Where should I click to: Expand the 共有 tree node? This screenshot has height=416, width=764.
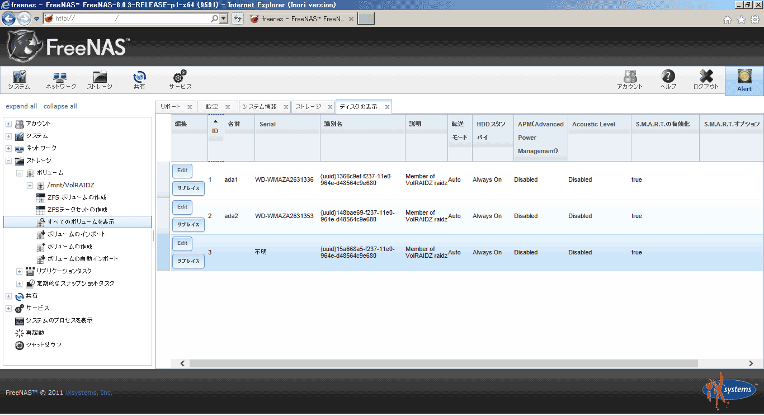click(8, 296)
